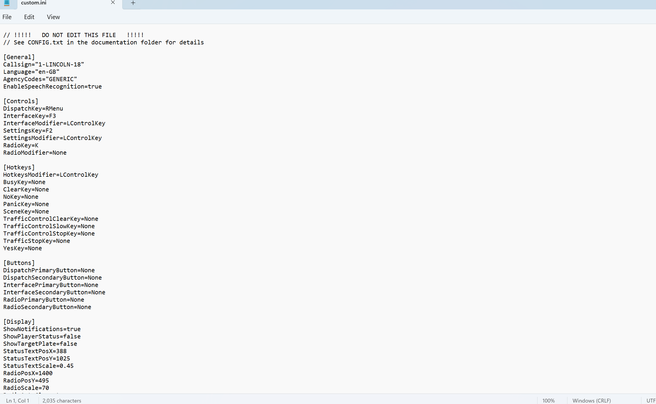Open the File menu
This screenshot has width=656, height=404.
tap(7, 17)
